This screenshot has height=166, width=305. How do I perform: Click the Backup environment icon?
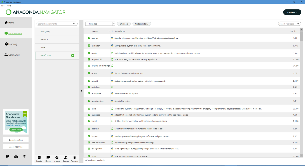[66, 157]
